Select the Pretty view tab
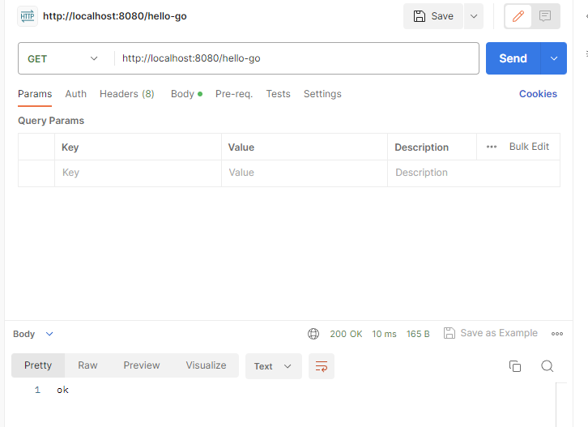 click(x=38, y=365)
